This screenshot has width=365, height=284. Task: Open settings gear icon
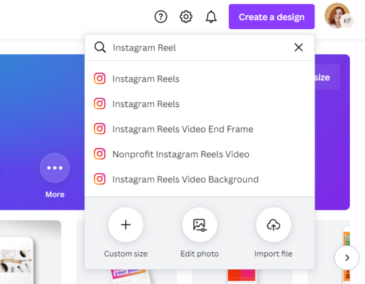[186, 17]
